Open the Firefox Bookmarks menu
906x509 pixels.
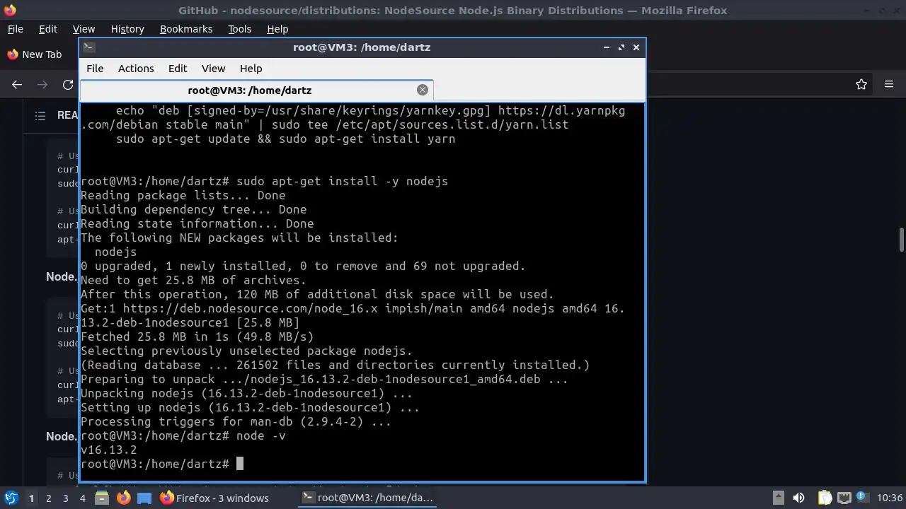186,29
